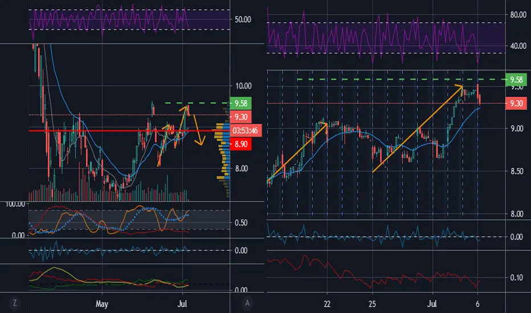The image size is (531, 313).
Task: Click the 80.00 oscillator scale label
Action: pos(518,15)
